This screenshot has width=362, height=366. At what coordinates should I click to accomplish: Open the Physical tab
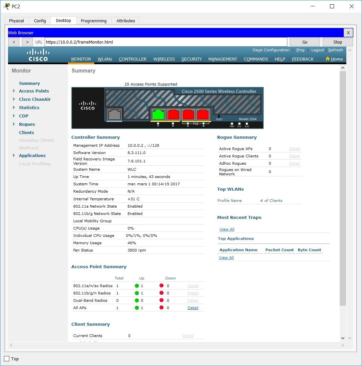click(16, 21)
